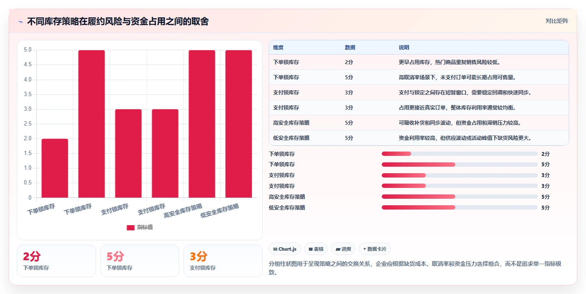
Task: Click the 5分 value beside the 高安全库存策略 progress bar
Action: pos(545,197)
